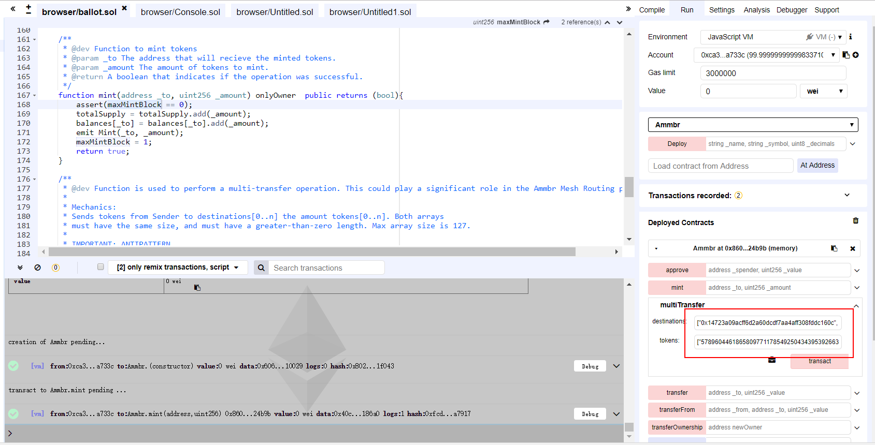Open the wei unit dropdown
Screen dimensions: 875x445
[x=824, y=91]
